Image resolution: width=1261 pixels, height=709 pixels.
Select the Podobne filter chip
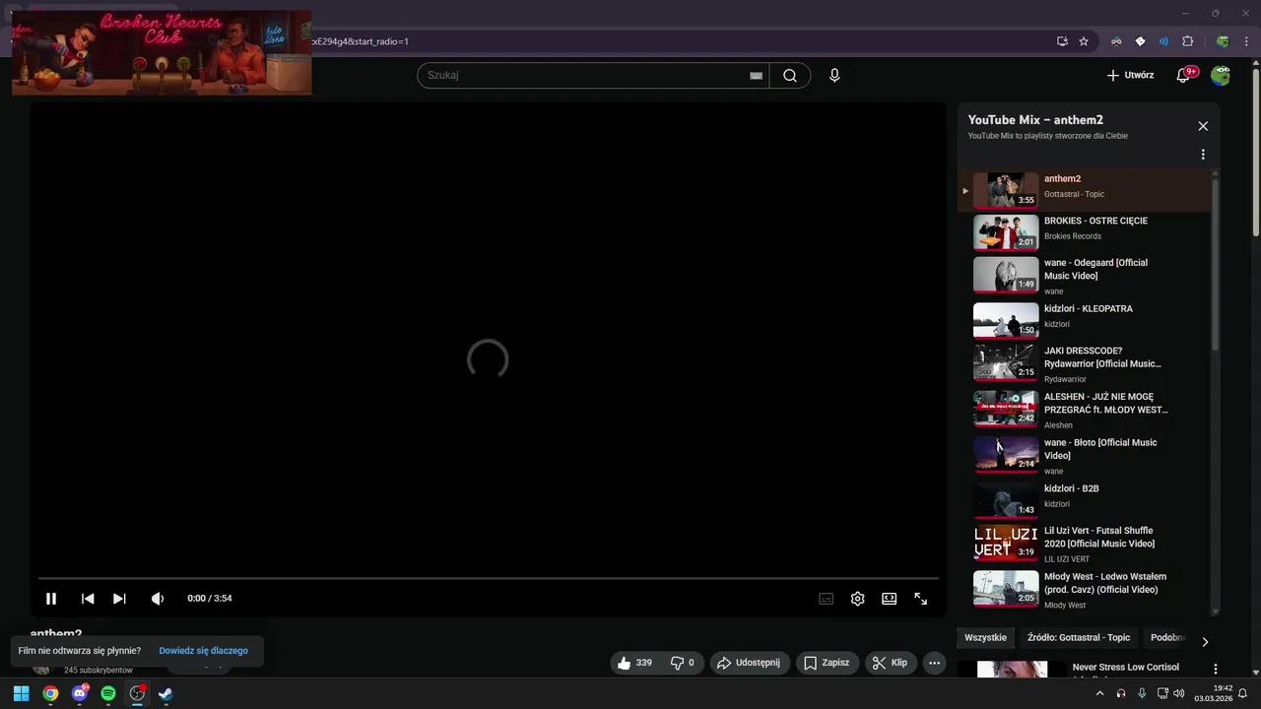(1167, 638)
